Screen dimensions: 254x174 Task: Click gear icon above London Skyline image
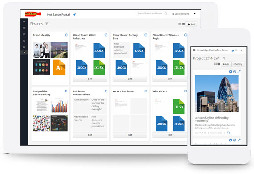pyautogui.click(x=231, y=72)
